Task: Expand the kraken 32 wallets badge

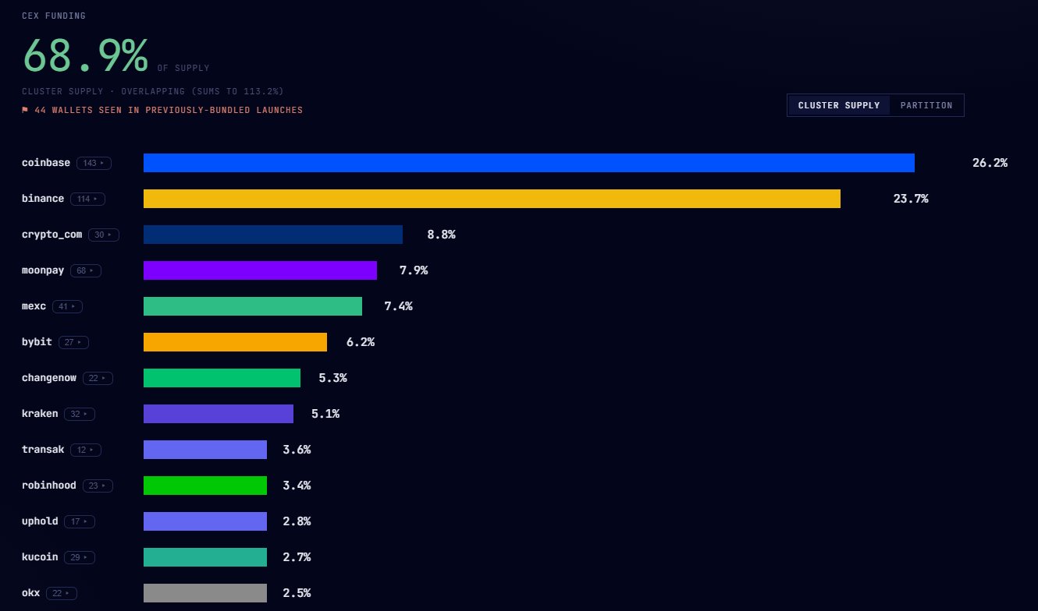Action: point(80,414)
